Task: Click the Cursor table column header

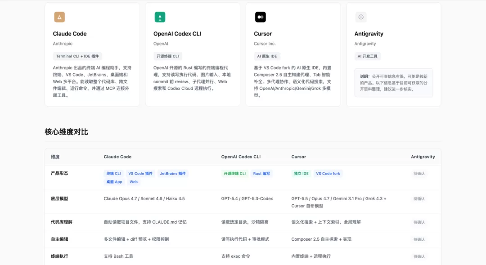Action: point(298,157)
